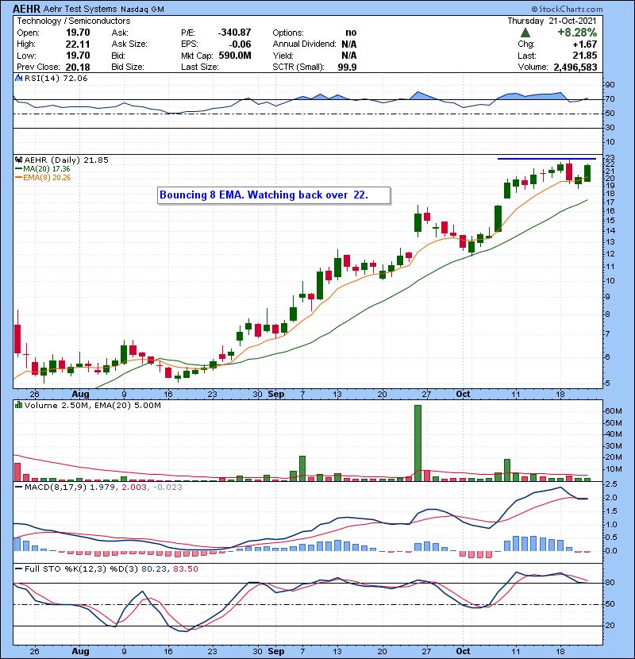
Task: Select the MACD line value 1.979
Action: tap(102, 488)
